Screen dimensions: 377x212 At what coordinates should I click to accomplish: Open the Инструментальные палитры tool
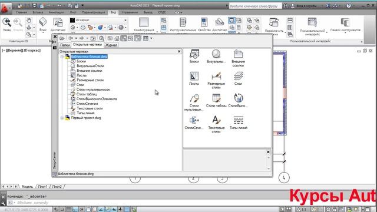pyautogui.click(x=183, y=24)
